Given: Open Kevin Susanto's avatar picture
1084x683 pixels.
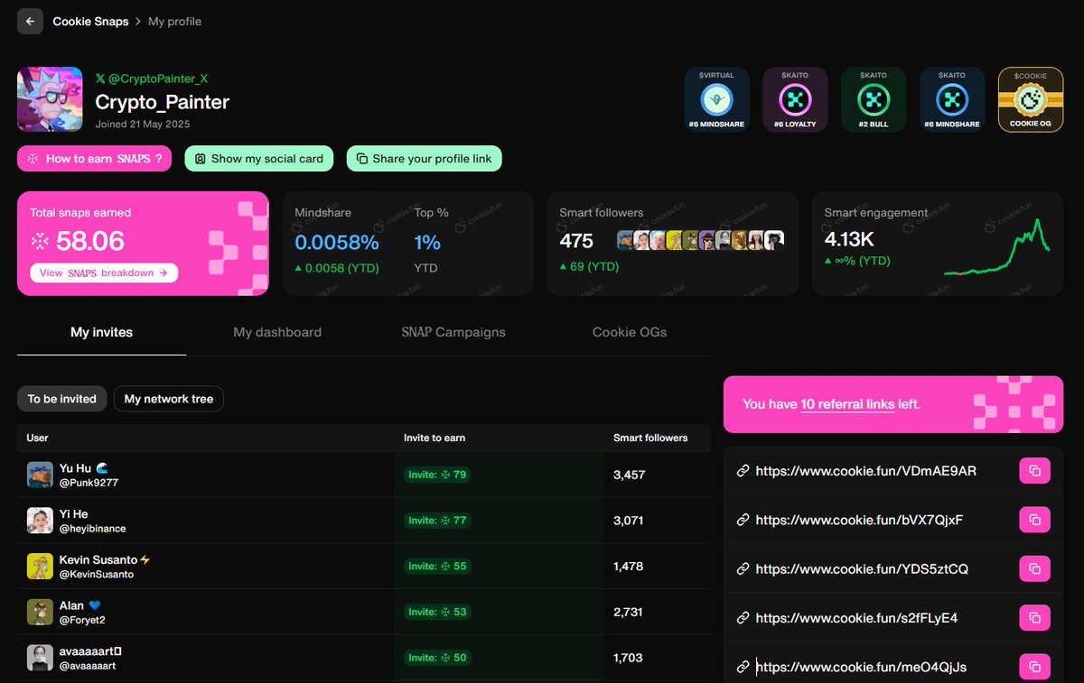Looking at the screenshot, I should coord(40,567).
